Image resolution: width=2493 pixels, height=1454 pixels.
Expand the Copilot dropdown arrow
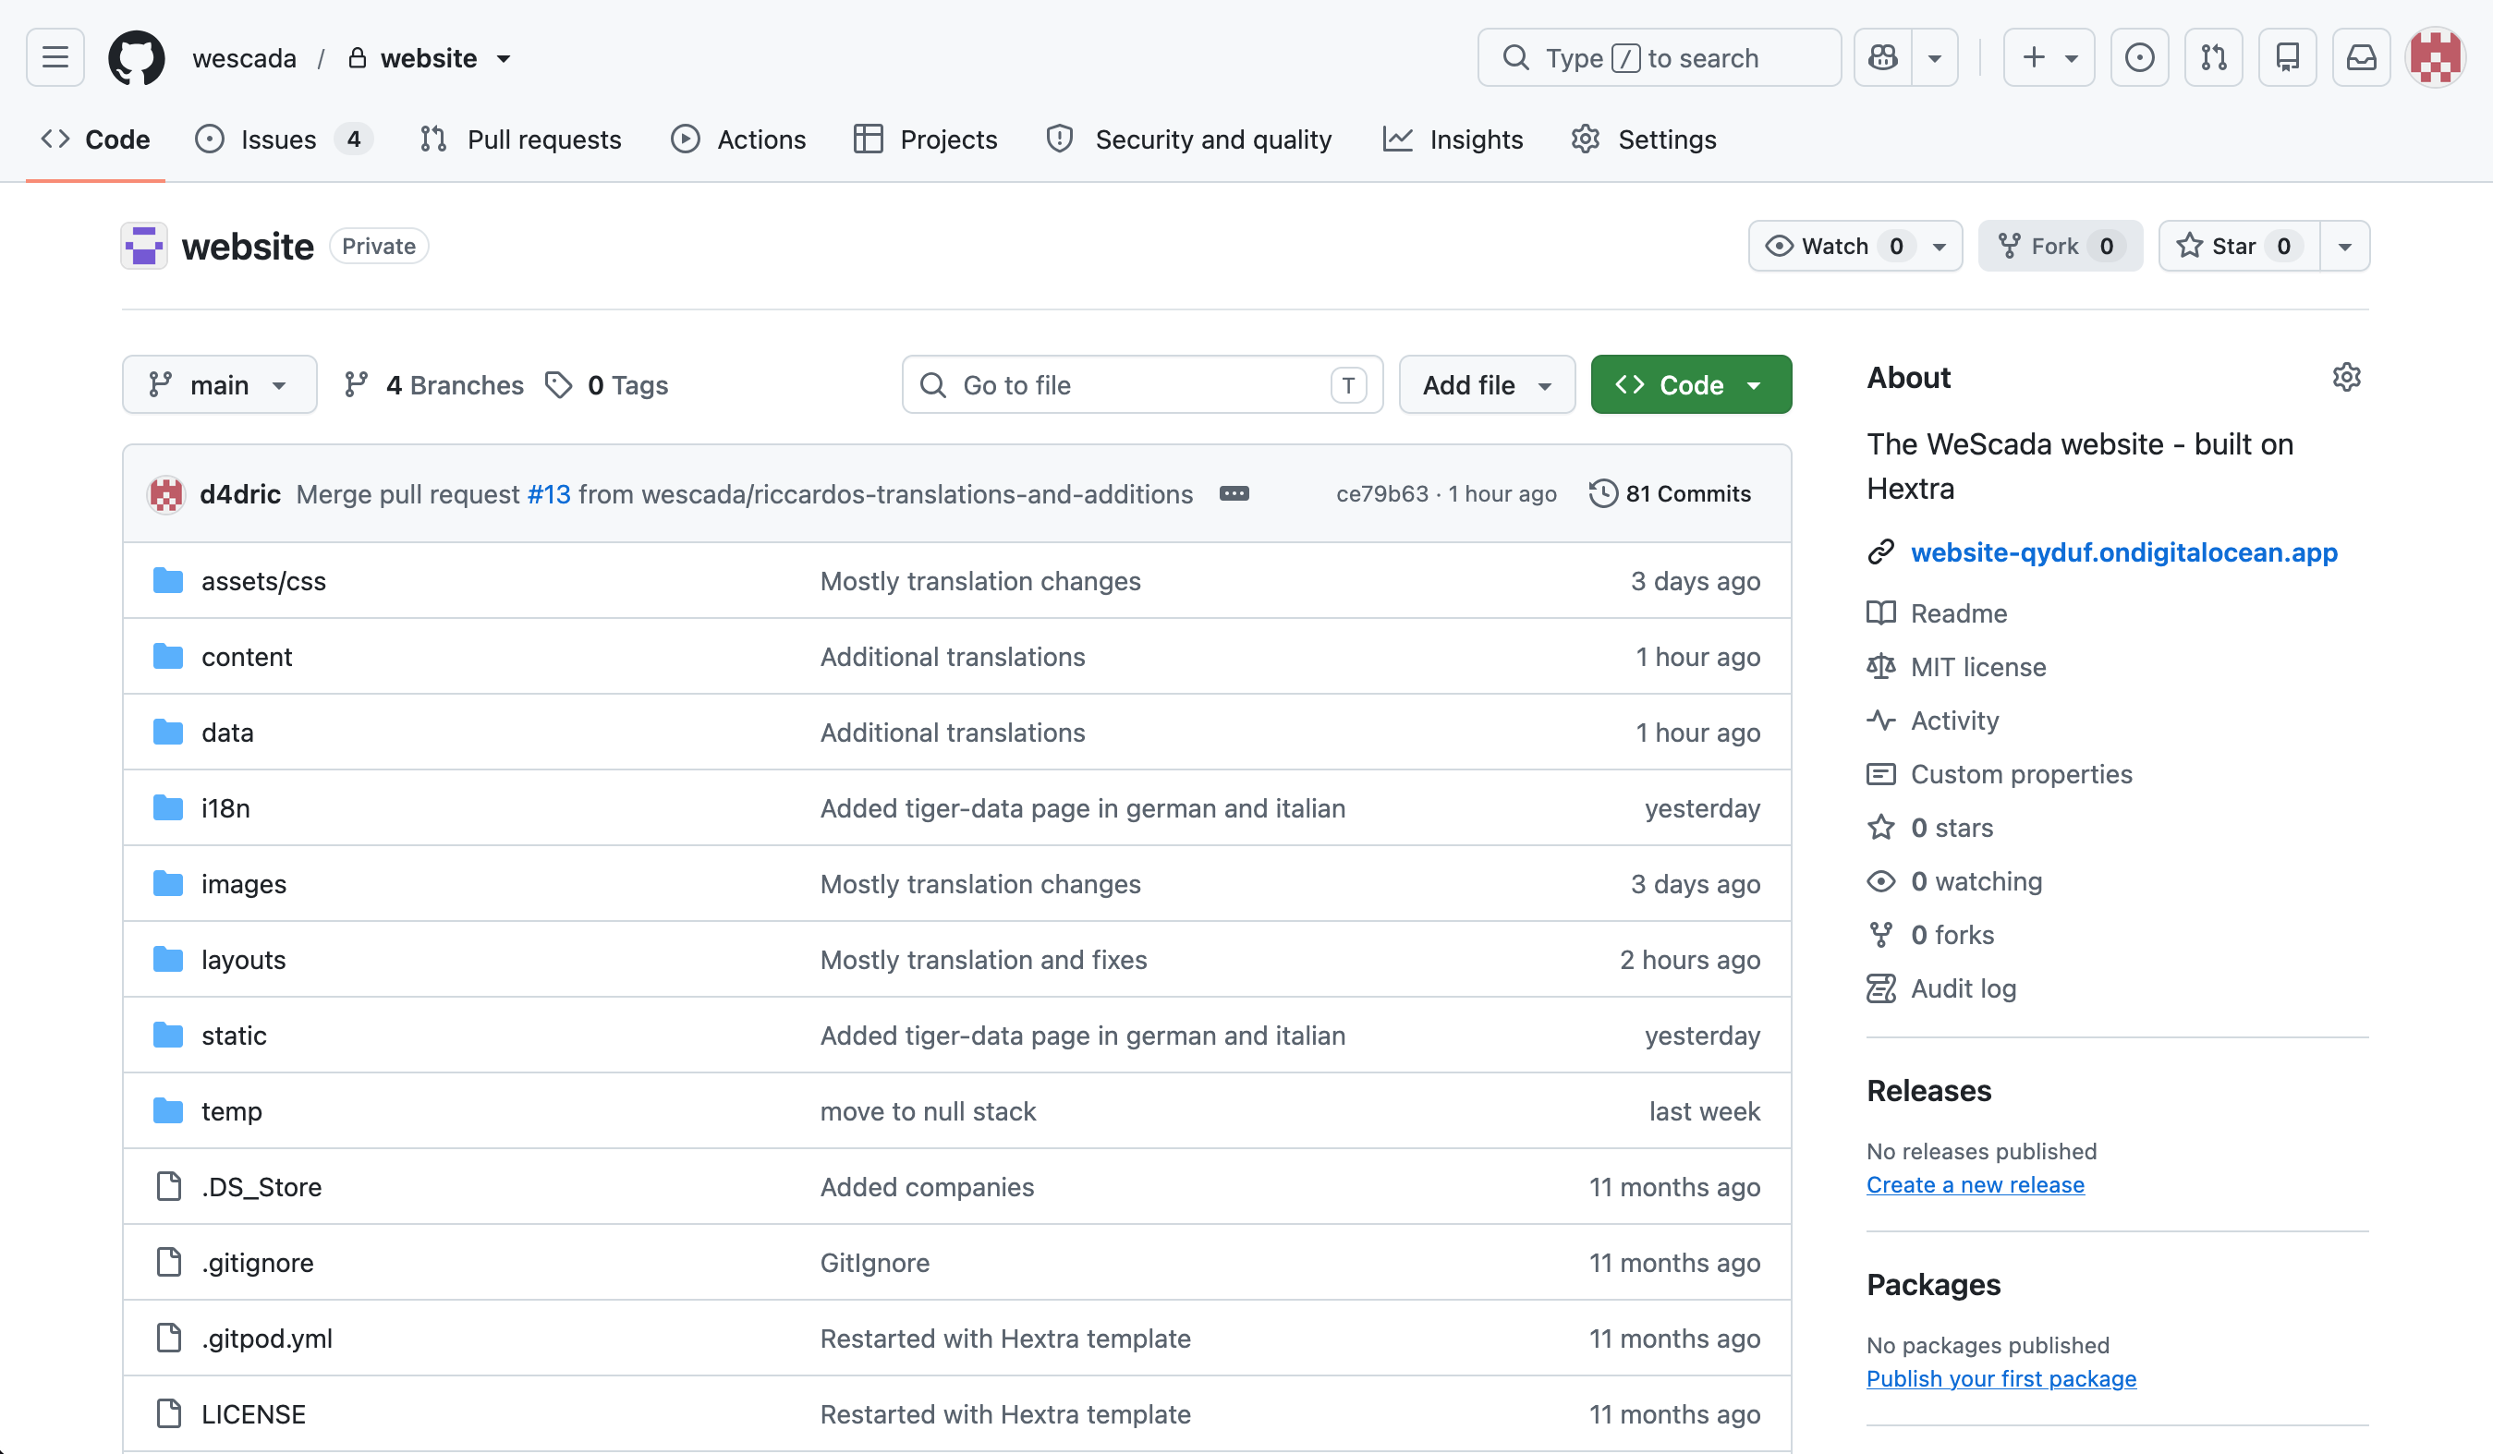[1935, 57]
